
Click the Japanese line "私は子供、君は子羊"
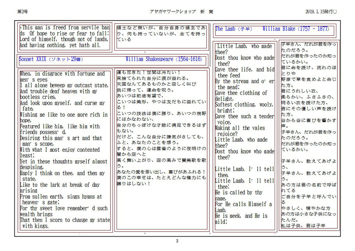click(x=303, y=226)
